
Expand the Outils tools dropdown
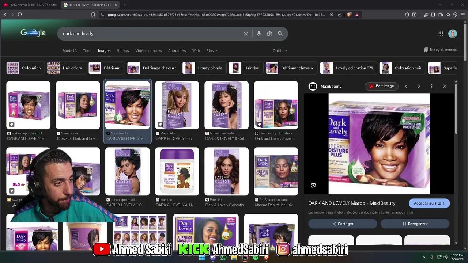(280, 51)
